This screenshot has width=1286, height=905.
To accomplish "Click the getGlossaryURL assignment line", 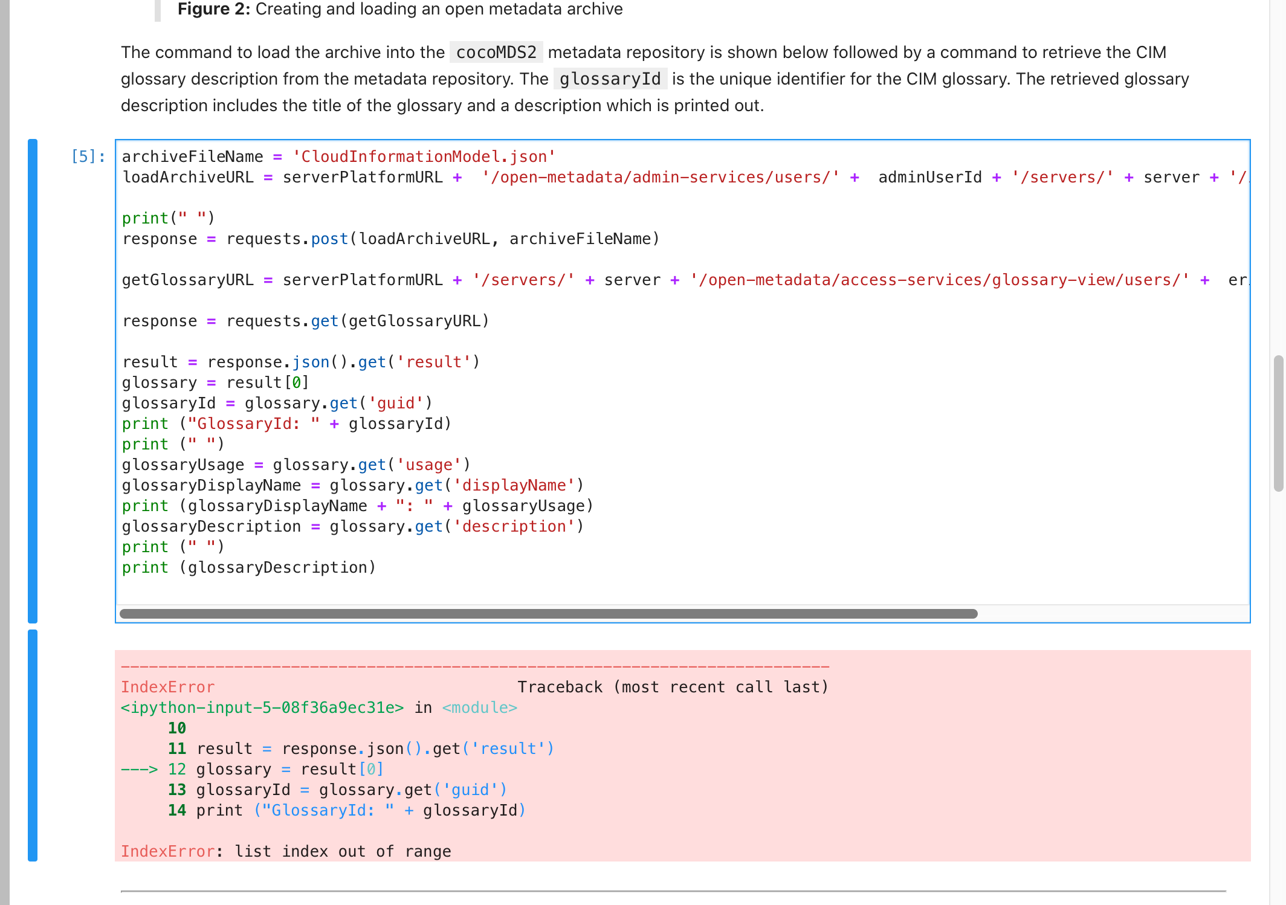I will [187, 279].
